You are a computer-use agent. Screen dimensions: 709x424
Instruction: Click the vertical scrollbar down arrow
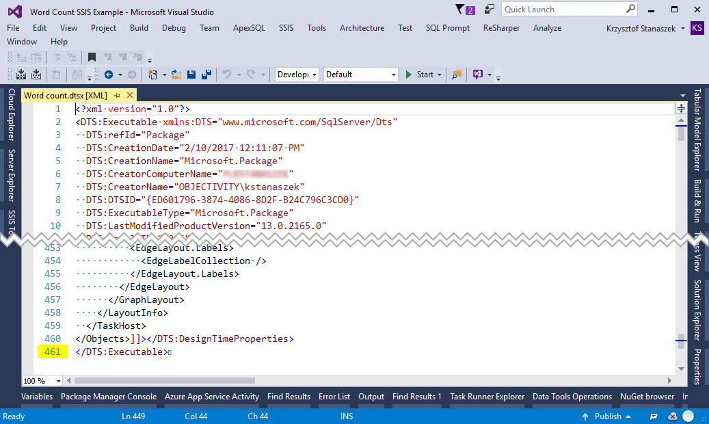681,369
